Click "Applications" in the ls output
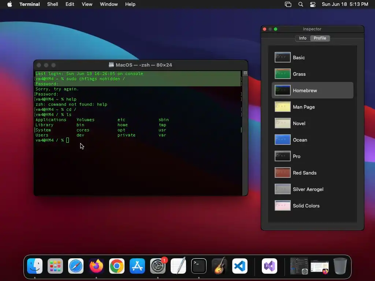 click(51, 120)
